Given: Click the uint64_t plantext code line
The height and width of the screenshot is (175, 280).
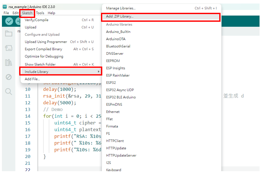Looking at the screenshot, I should point(78,130).
